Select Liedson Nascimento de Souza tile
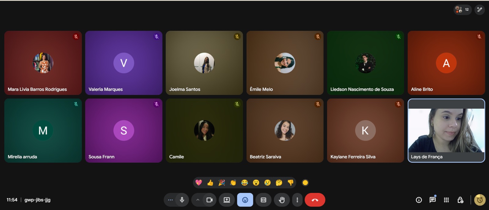 (366, 63)
